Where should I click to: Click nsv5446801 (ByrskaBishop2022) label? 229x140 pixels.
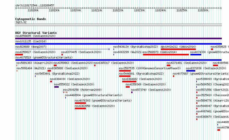[x=141, y=74]
